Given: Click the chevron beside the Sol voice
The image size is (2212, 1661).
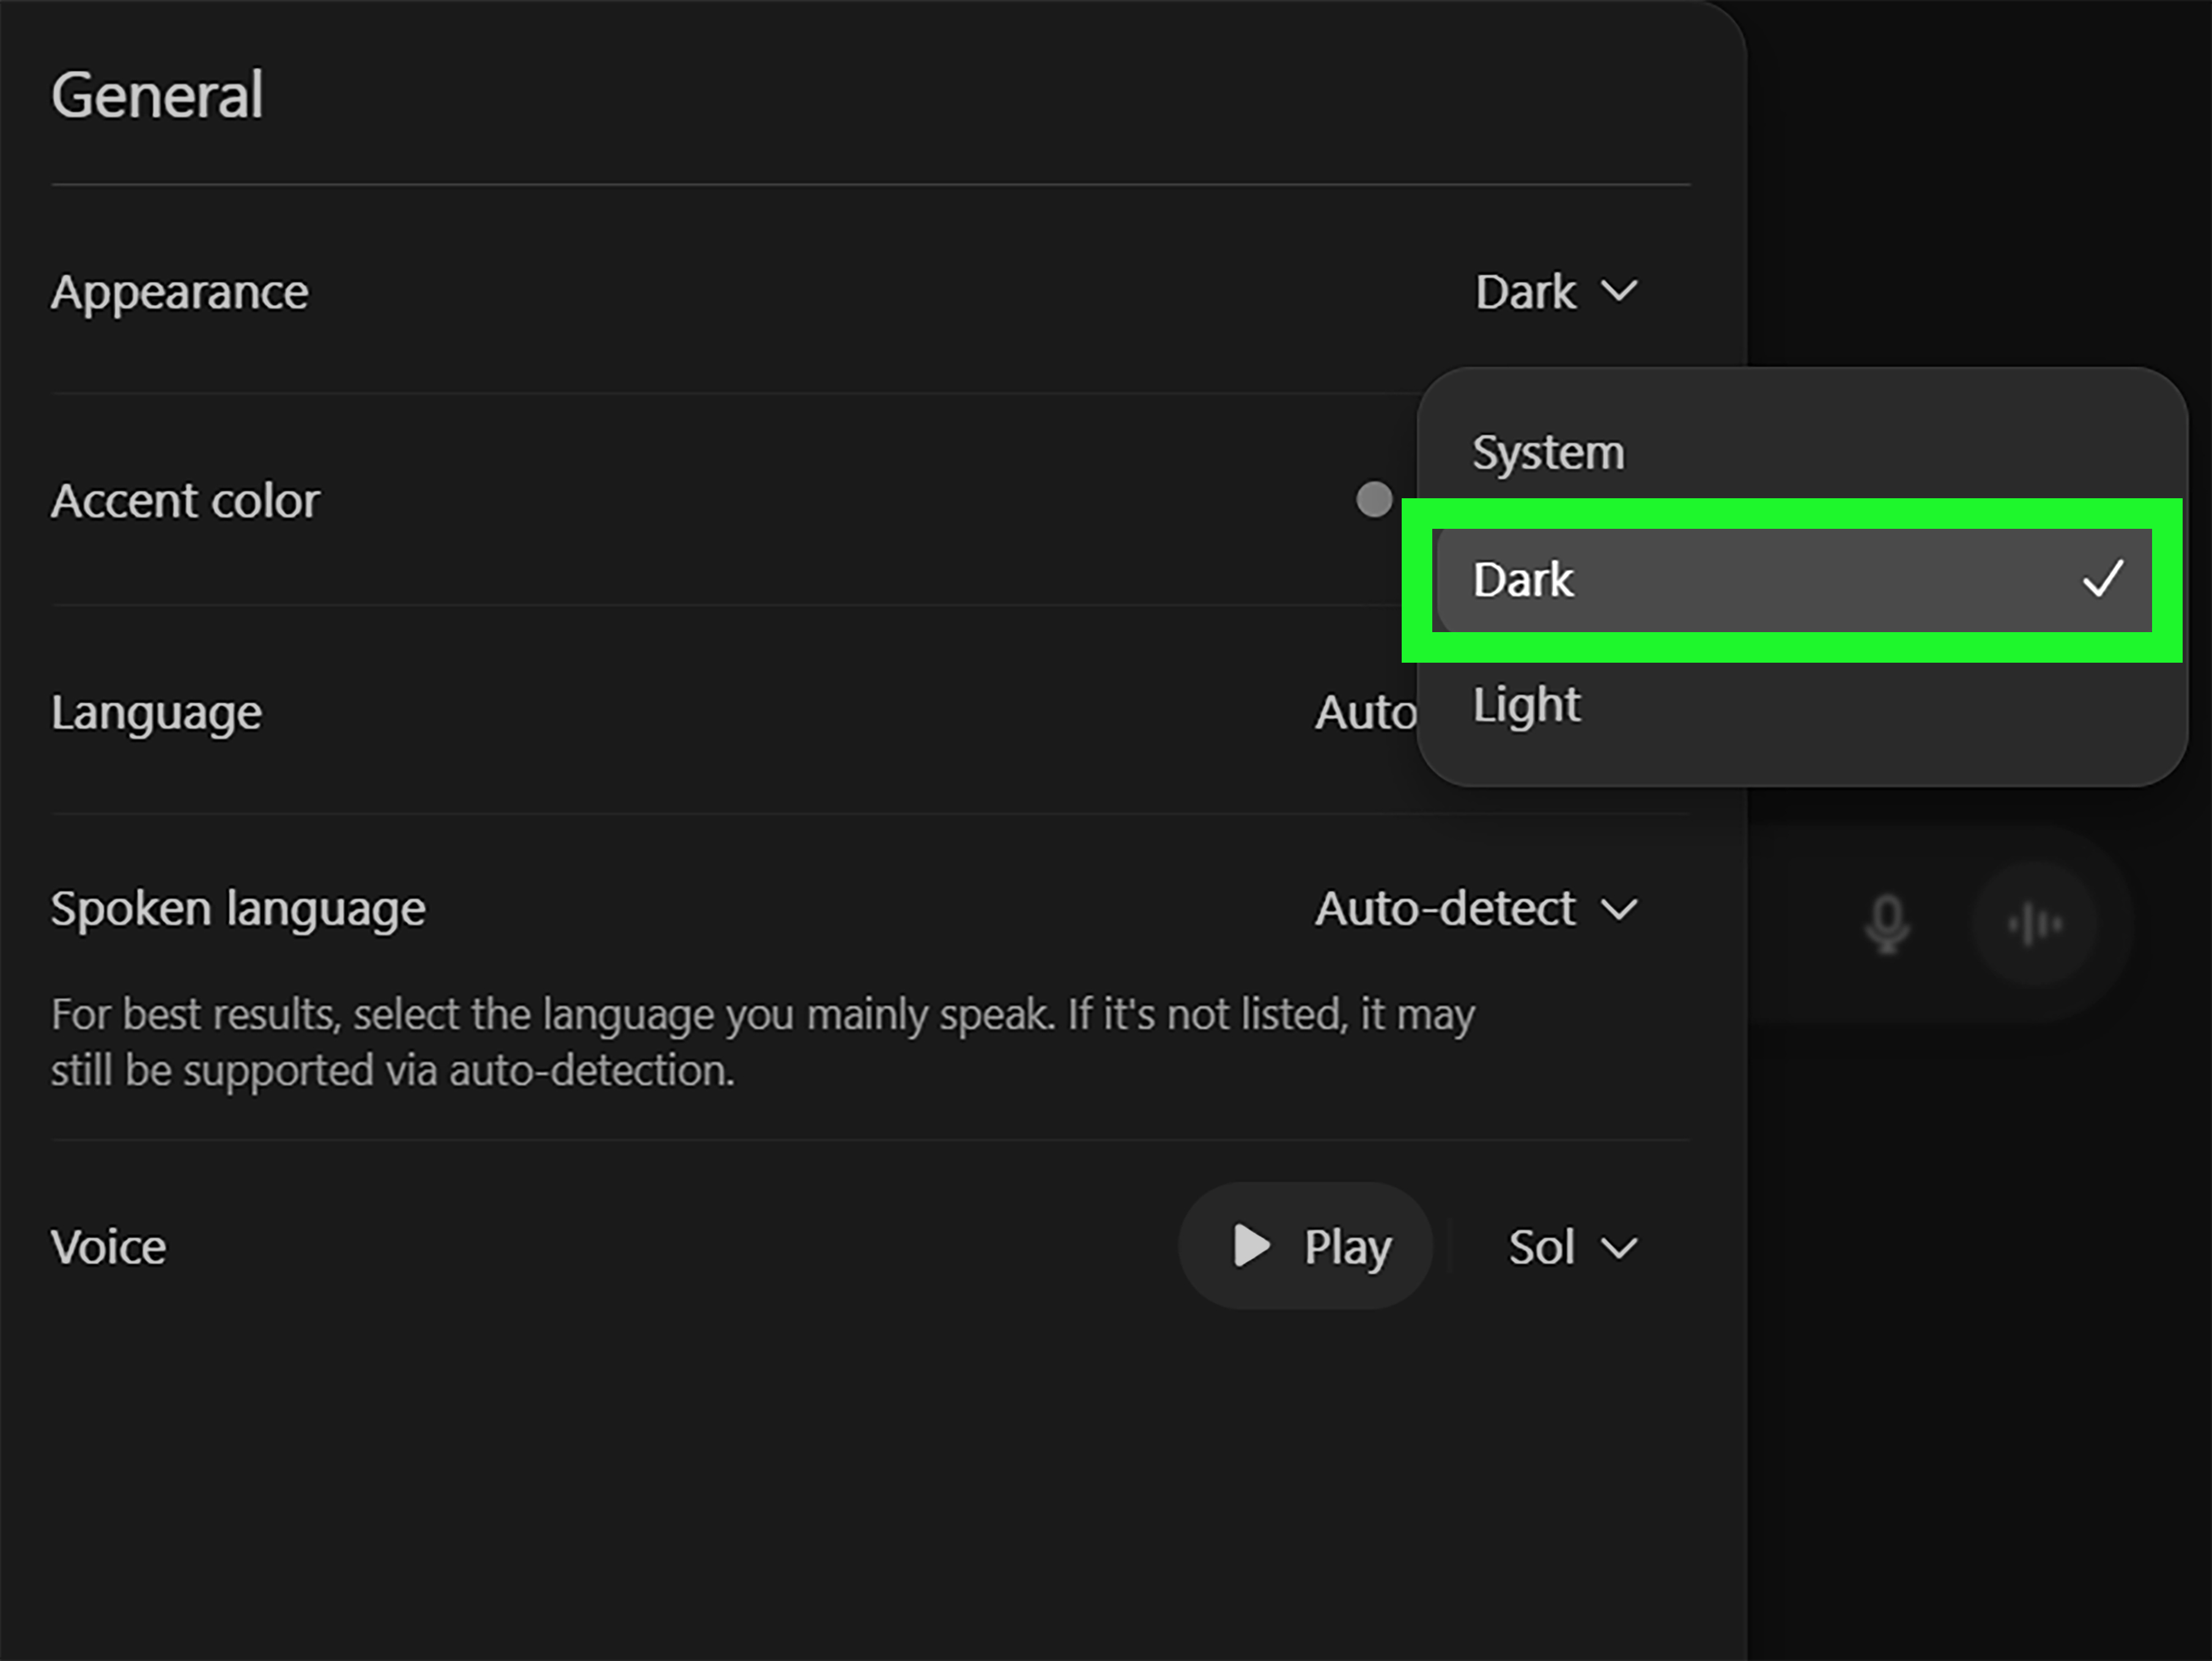Looking at the screenshot, I should (1620, 1248).
